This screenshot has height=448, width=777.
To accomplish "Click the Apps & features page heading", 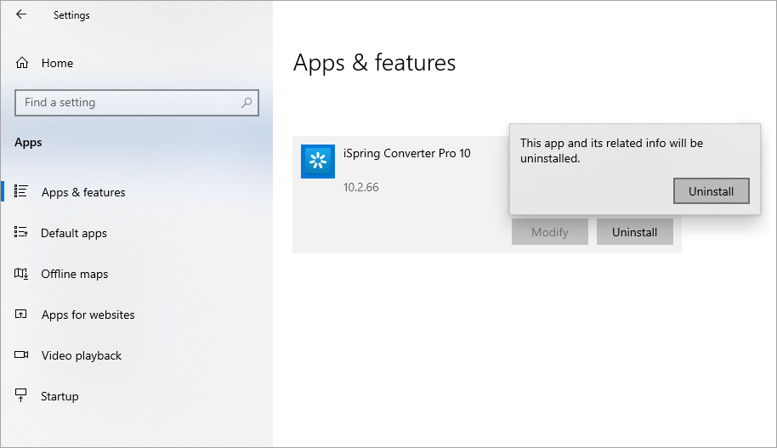I will [x=374, y=63].
